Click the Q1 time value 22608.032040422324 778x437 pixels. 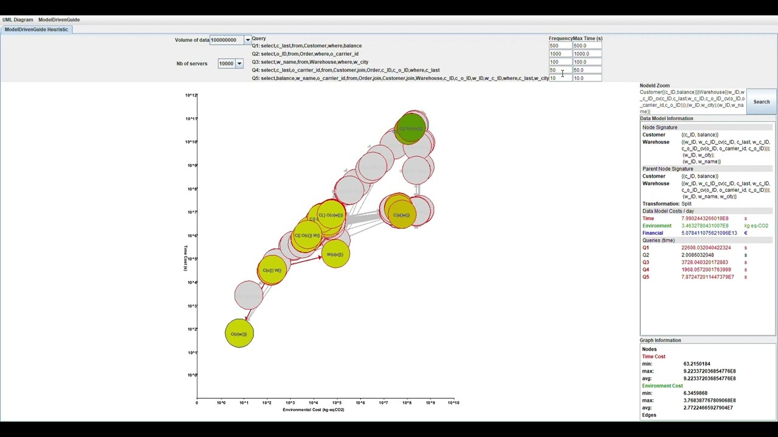(706, 248)
